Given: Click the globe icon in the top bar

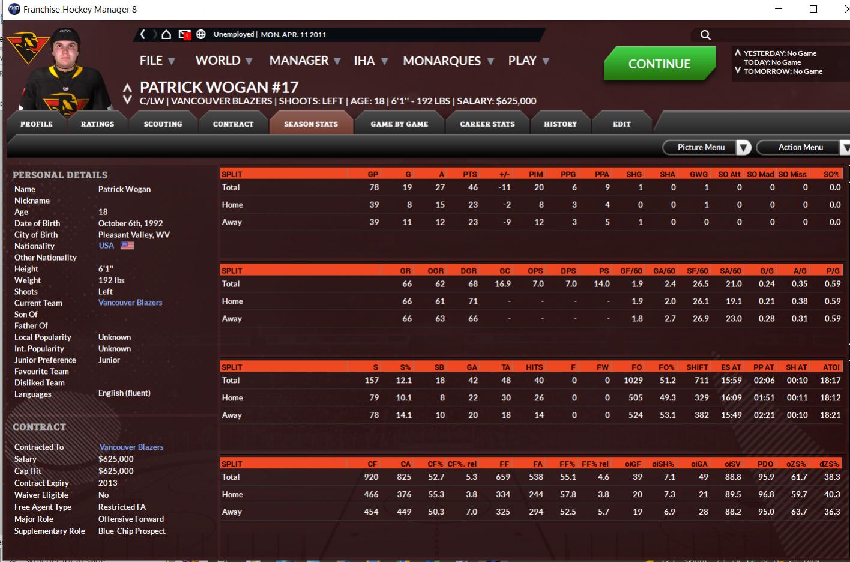Looking at the screenshot, I should 201,35.
